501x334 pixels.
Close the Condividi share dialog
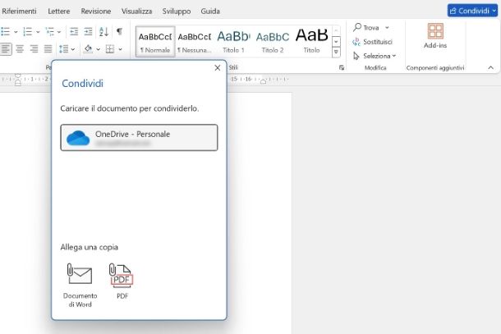click(x=217, y=68)
